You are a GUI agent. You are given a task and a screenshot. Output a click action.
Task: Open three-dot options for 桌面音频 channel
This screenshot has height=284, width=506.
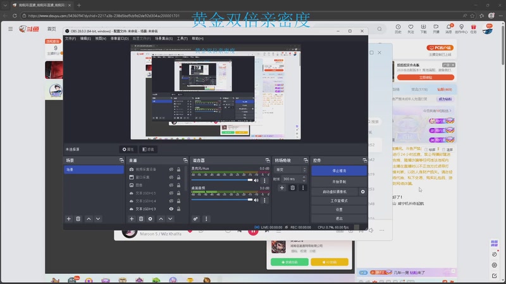(264, 200)
